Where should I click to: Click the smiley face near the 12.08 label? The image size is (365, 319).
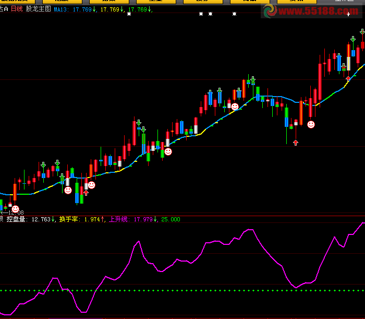click(15, 209)
